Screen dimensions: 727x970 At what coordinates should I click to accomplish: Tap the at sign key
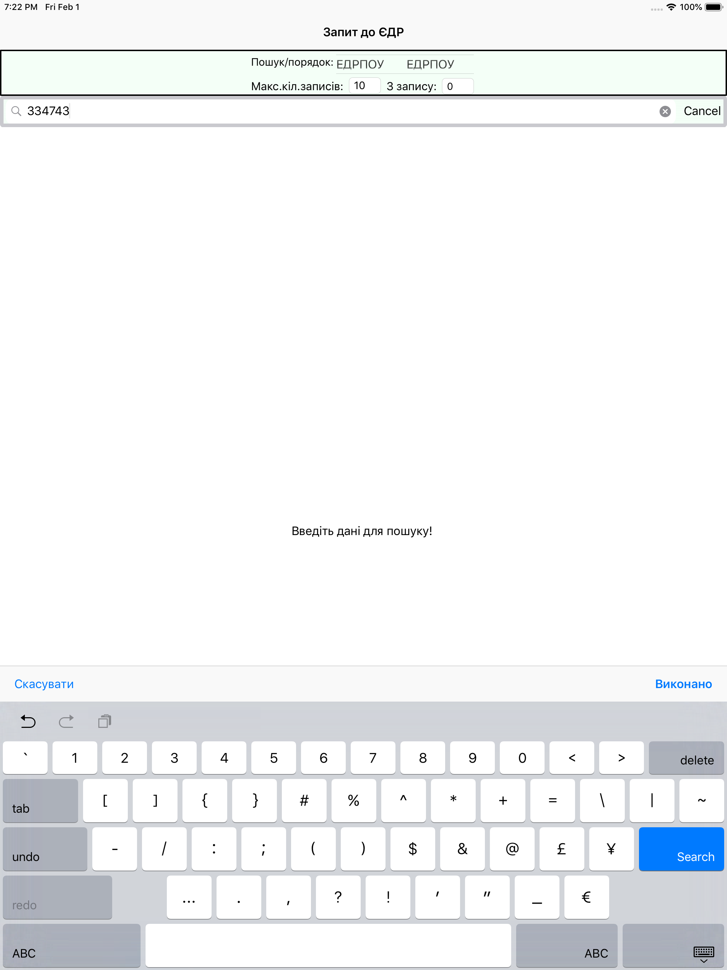pos(512,849)
